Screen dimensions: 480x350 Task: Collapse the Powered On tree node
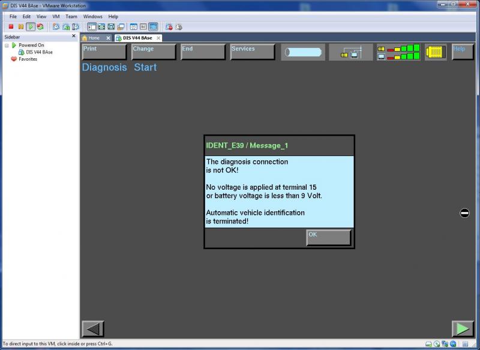[x=7, y=45]
